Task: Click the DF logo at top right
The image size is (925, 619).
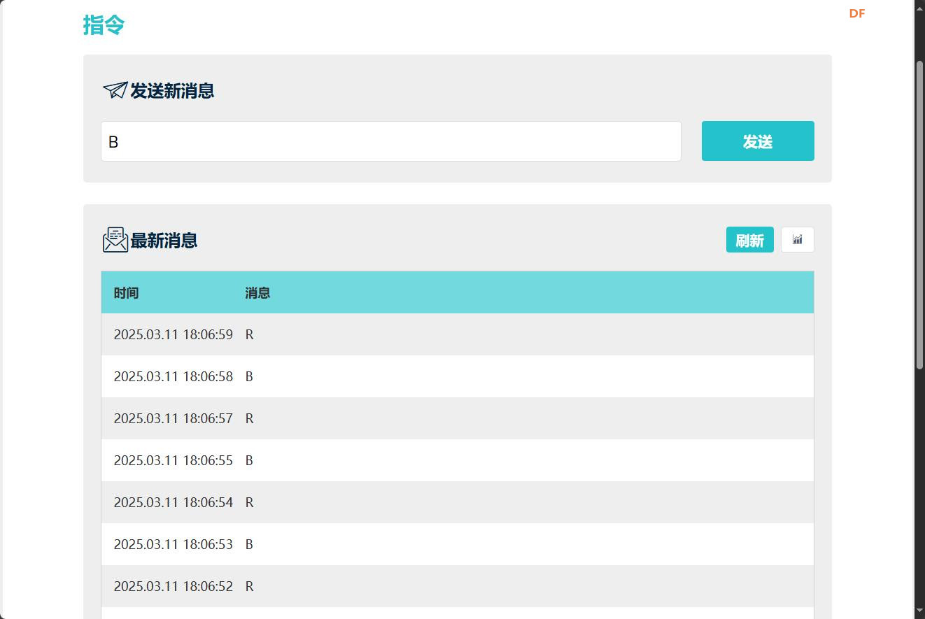Action: (857, 13)
